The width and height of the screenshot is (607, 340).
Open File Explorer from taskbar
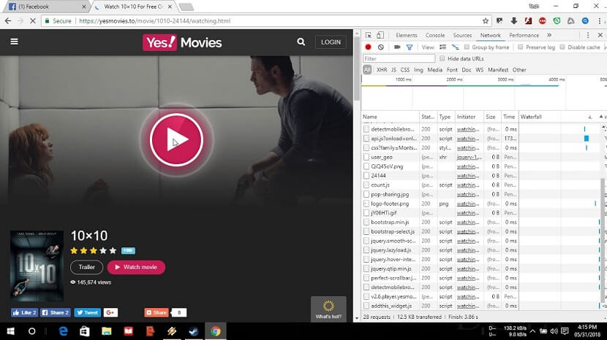pos(107,331)
